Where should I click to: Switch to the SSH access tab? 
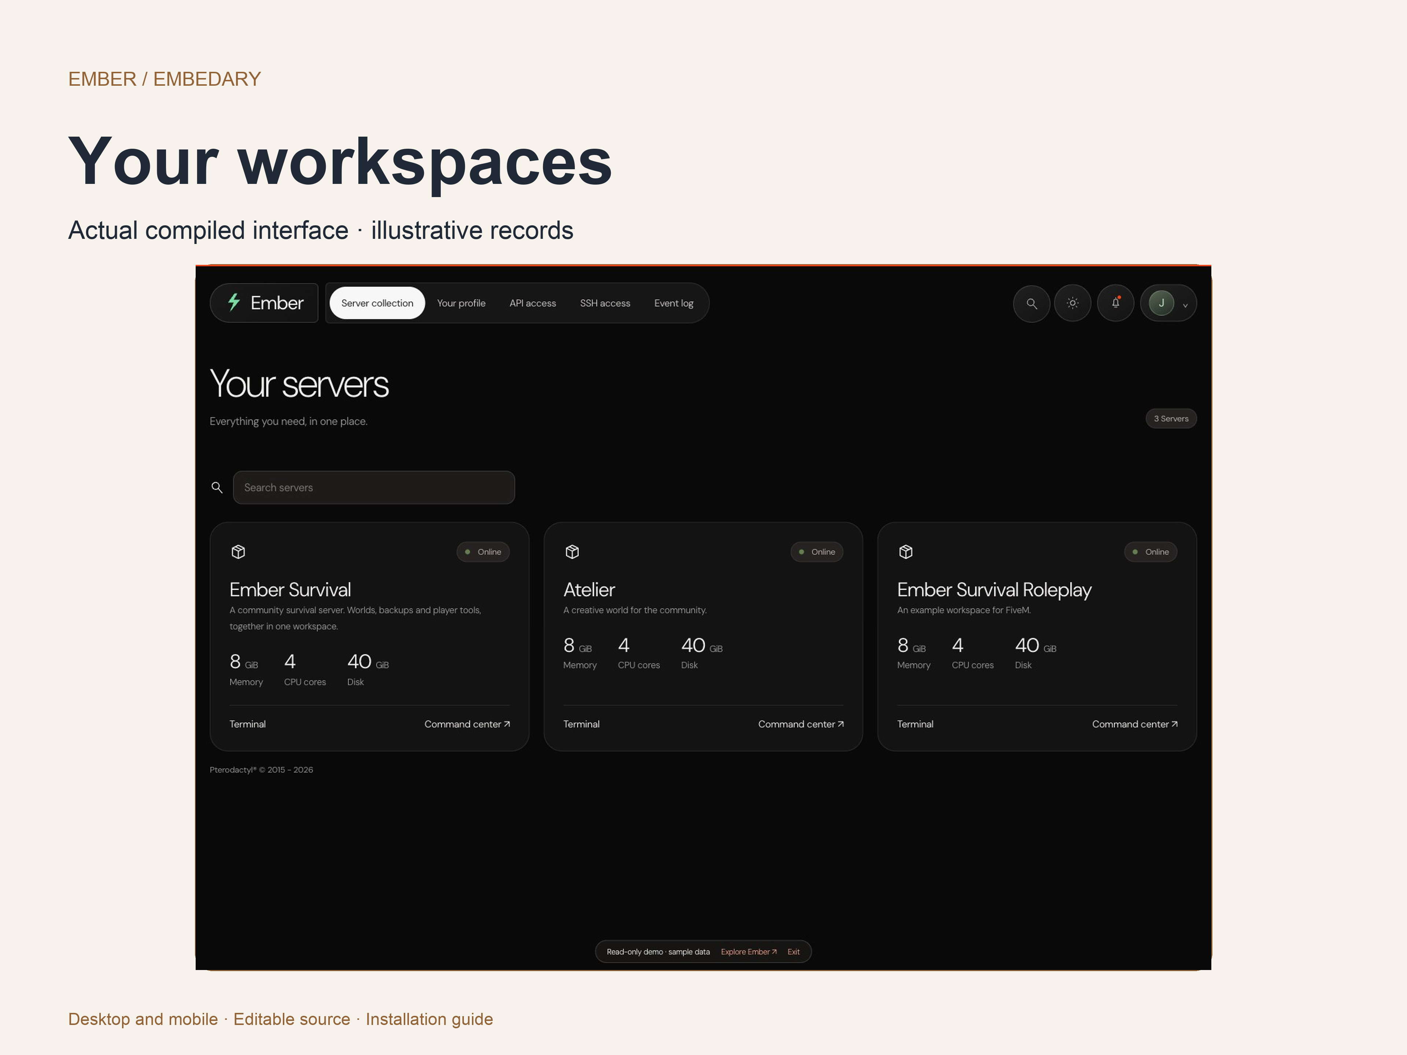pos(605,303)
